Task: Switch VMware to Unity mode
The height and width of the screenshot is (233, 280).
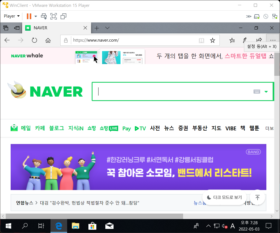Action: (x=63, y=16)
